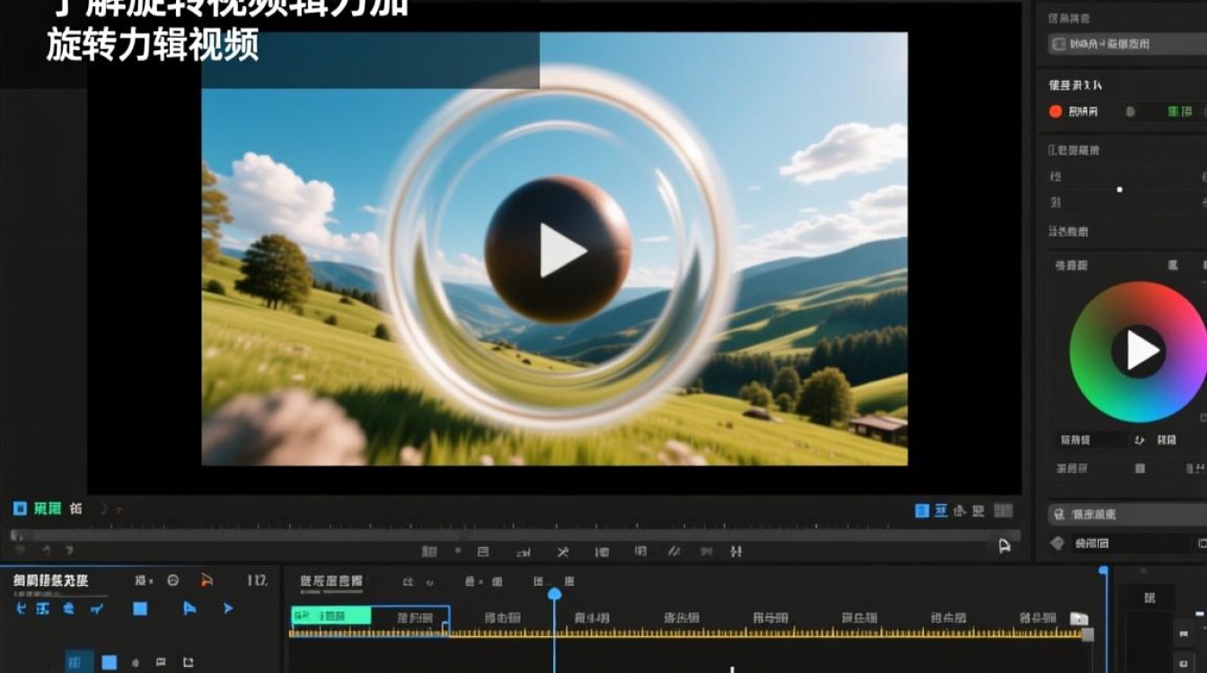Click the white marker icon right of scrub bar
The width and height of the screenshot is (1207, 673).
[x=1005, y=546]
